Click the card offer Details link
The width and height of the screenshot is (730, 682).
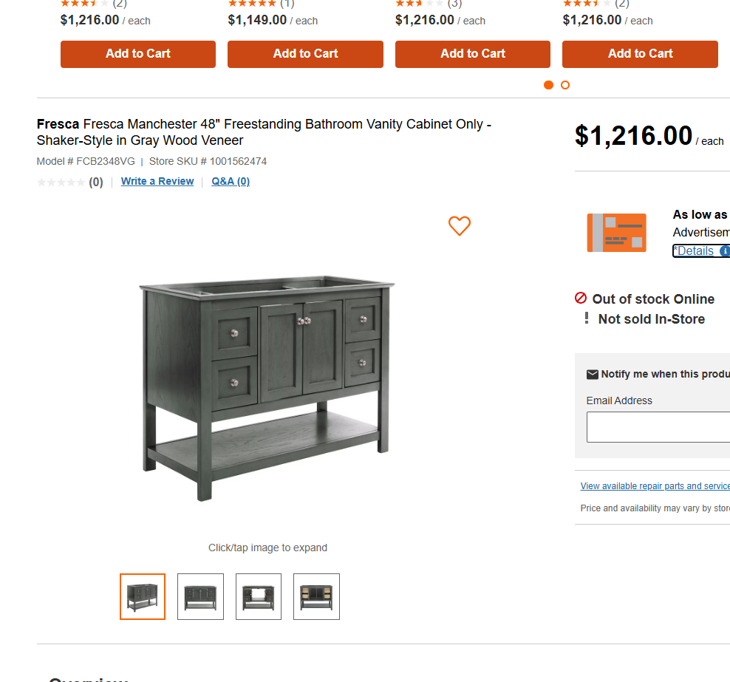pyautogui.click(x=695, y=251)
